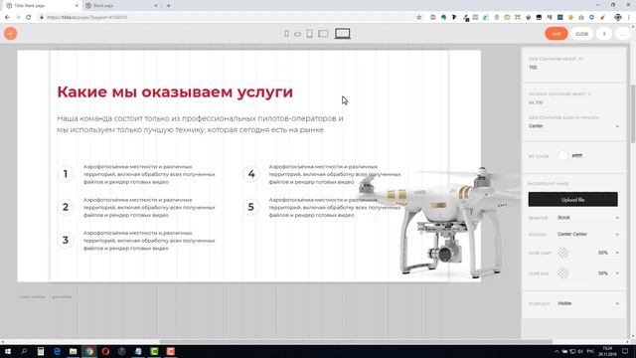Bookmark this page with star icon

coord(419,18)
